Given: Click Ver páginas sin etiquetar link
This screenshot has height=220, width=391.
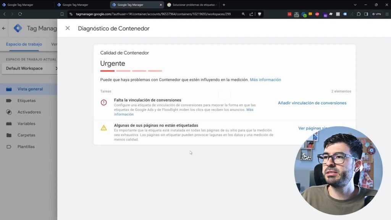Looking at the screenshot, I should coord(313,128).
